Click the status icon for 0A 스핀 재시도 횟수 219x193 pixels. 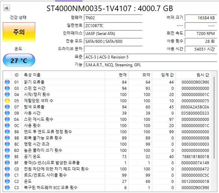tap(7, 119)
